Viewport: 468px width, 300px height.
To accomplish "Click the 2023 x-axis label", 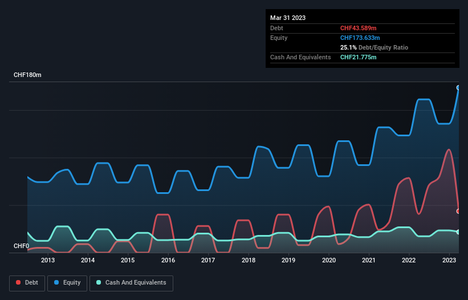I will (x=449, y=260).
